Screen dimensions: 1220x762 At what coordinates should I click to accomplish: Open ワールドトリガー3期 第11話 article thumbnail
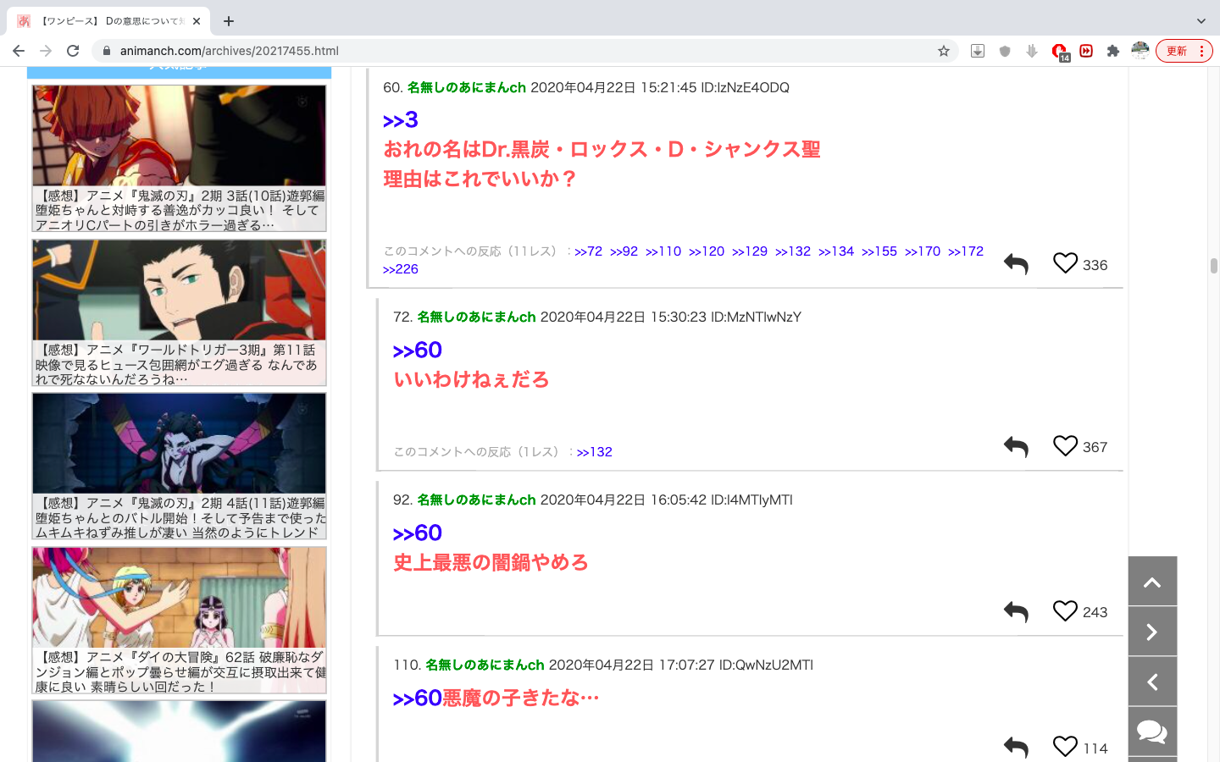(x=179, y=290)
